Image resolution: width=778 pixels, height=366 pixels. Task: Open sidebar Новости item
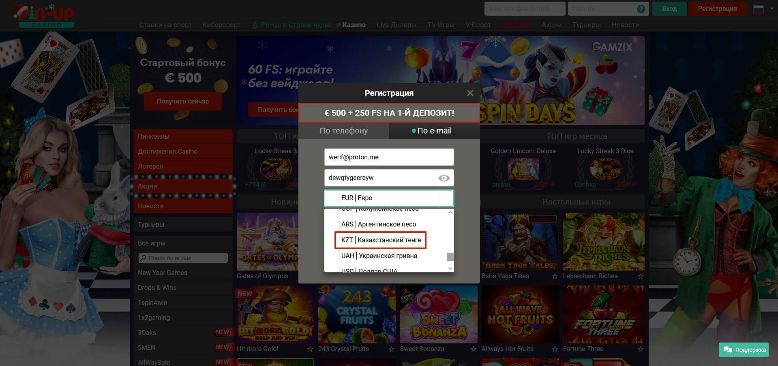183,206
